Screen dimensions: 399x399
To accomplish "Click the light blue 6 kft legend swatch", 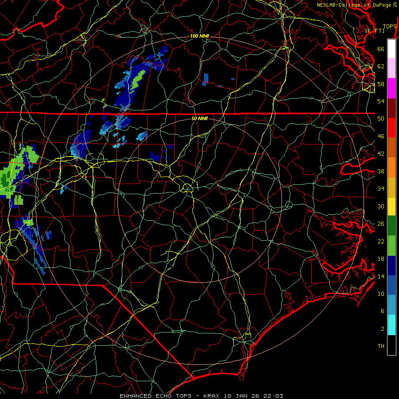I will (x=391, y=305).
